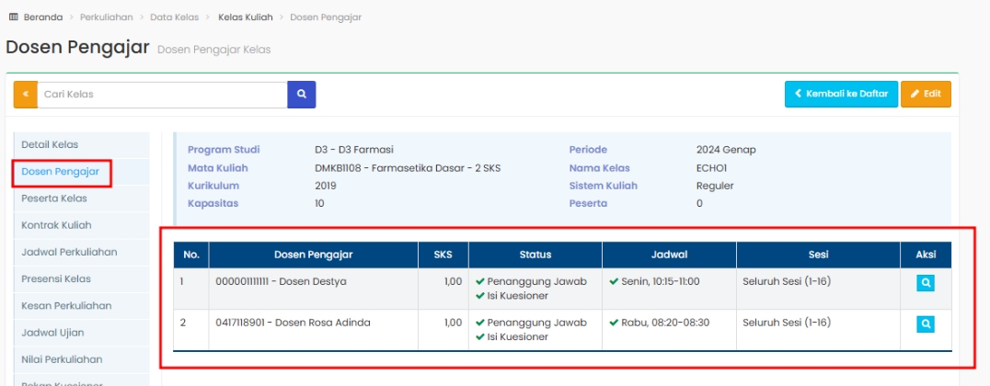View details for Dosen Destya row
Image resolution: width=990 pixels, height=386 pixels.
click(926, 283)
